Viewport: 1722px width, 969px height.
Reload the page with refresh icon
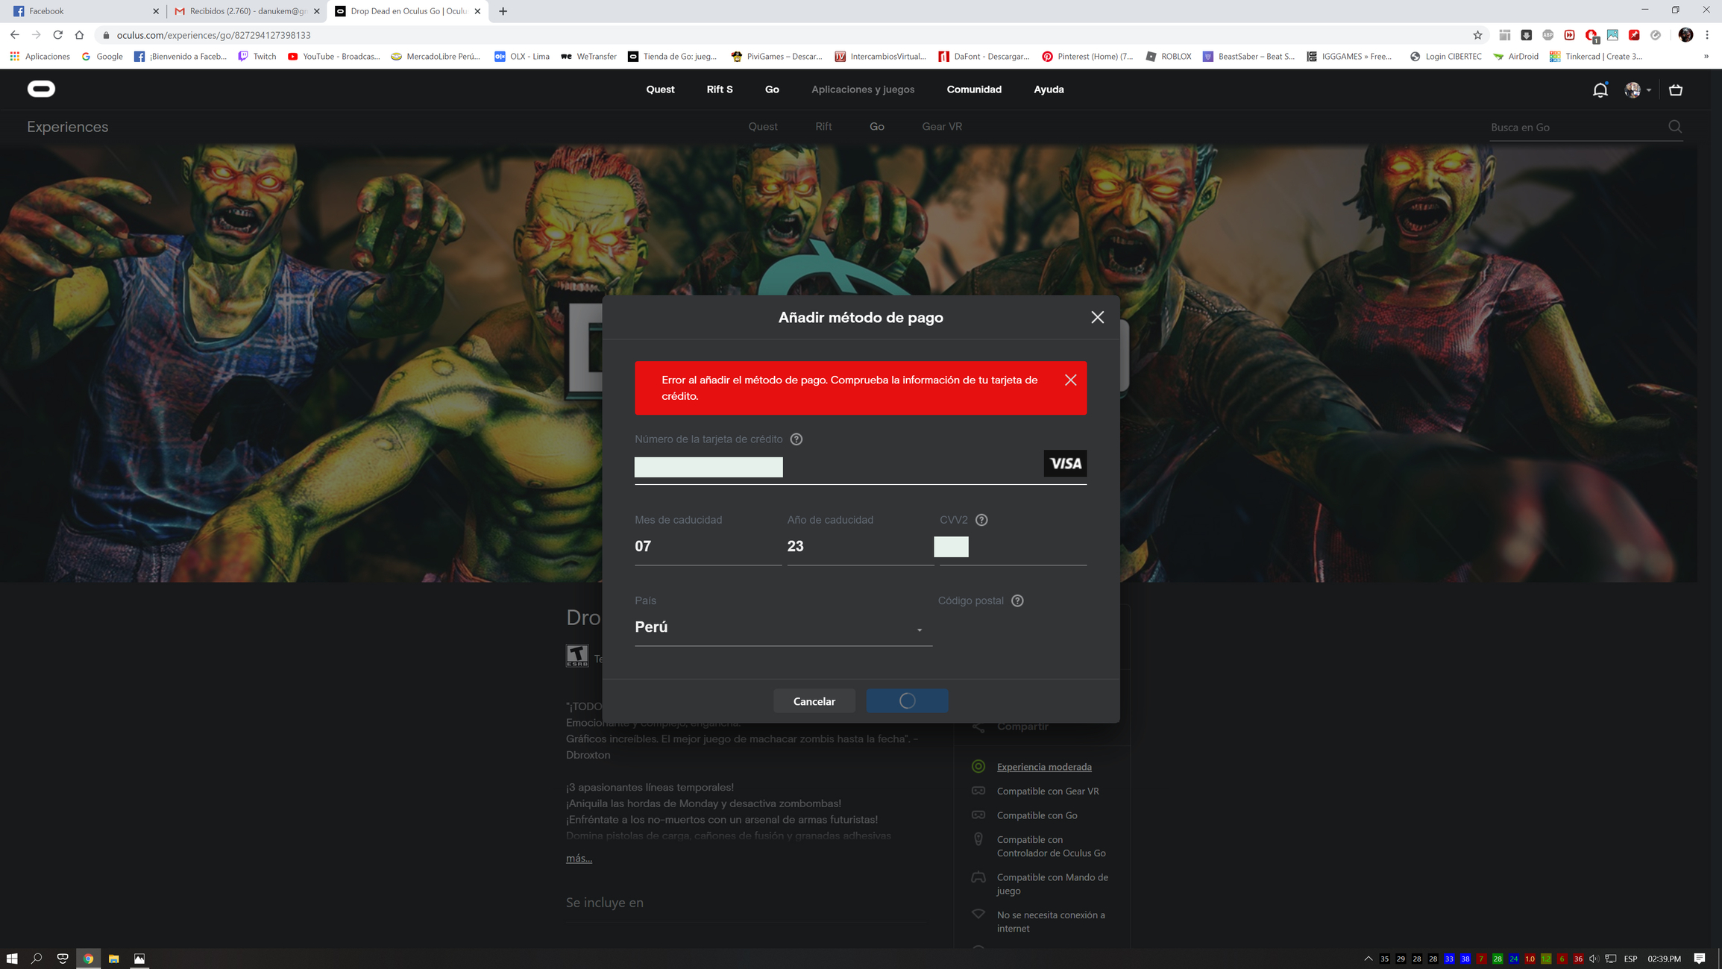click(58, 35)
